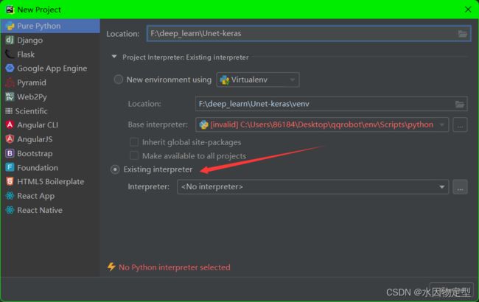This screenshot has height=302, width=479.
Task: Choose the Flask project icon
Action: pyautogui.click(x=10, y=55)
